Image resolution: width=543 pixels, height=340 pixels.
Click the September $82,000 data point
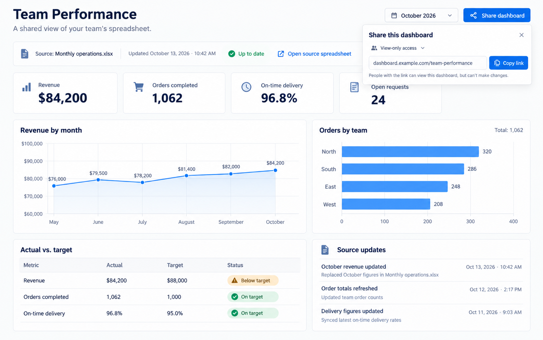[231, 174]
